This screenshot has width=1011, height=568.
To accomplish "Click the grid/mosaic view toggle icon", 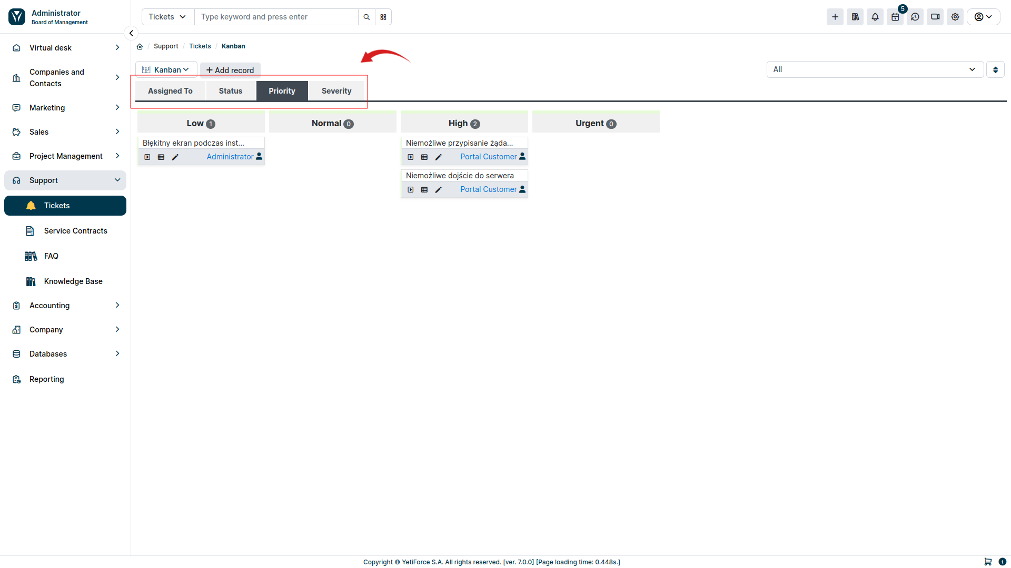I will (x=383, y=17).
